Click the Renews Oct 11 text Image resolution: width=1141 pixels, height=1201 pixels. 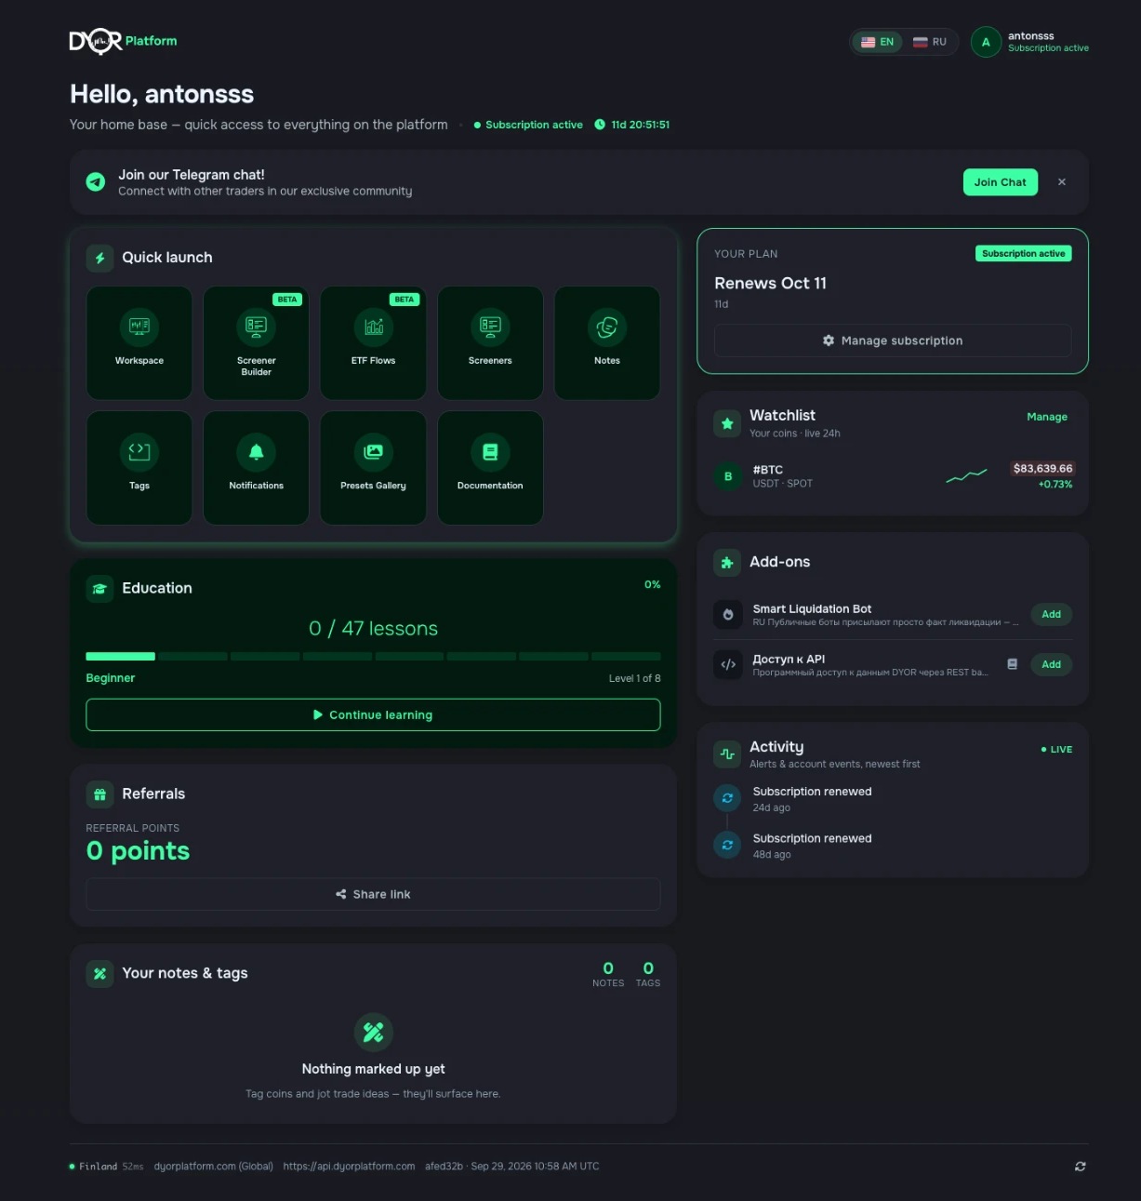[x=770, y=284]
